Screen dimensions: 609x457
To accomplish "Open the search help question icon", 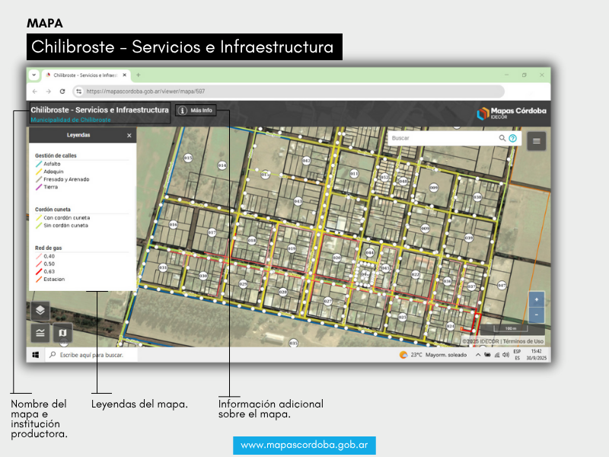I will [512, 139].
